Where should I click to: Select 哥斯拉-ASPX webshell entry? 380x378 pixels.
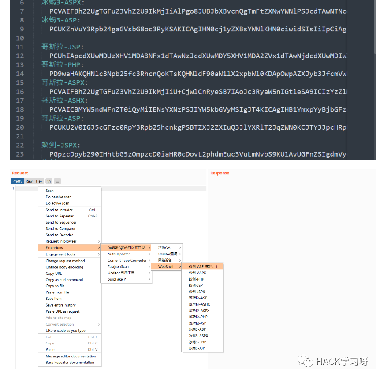pyautogui.click(x=202, y=311)
